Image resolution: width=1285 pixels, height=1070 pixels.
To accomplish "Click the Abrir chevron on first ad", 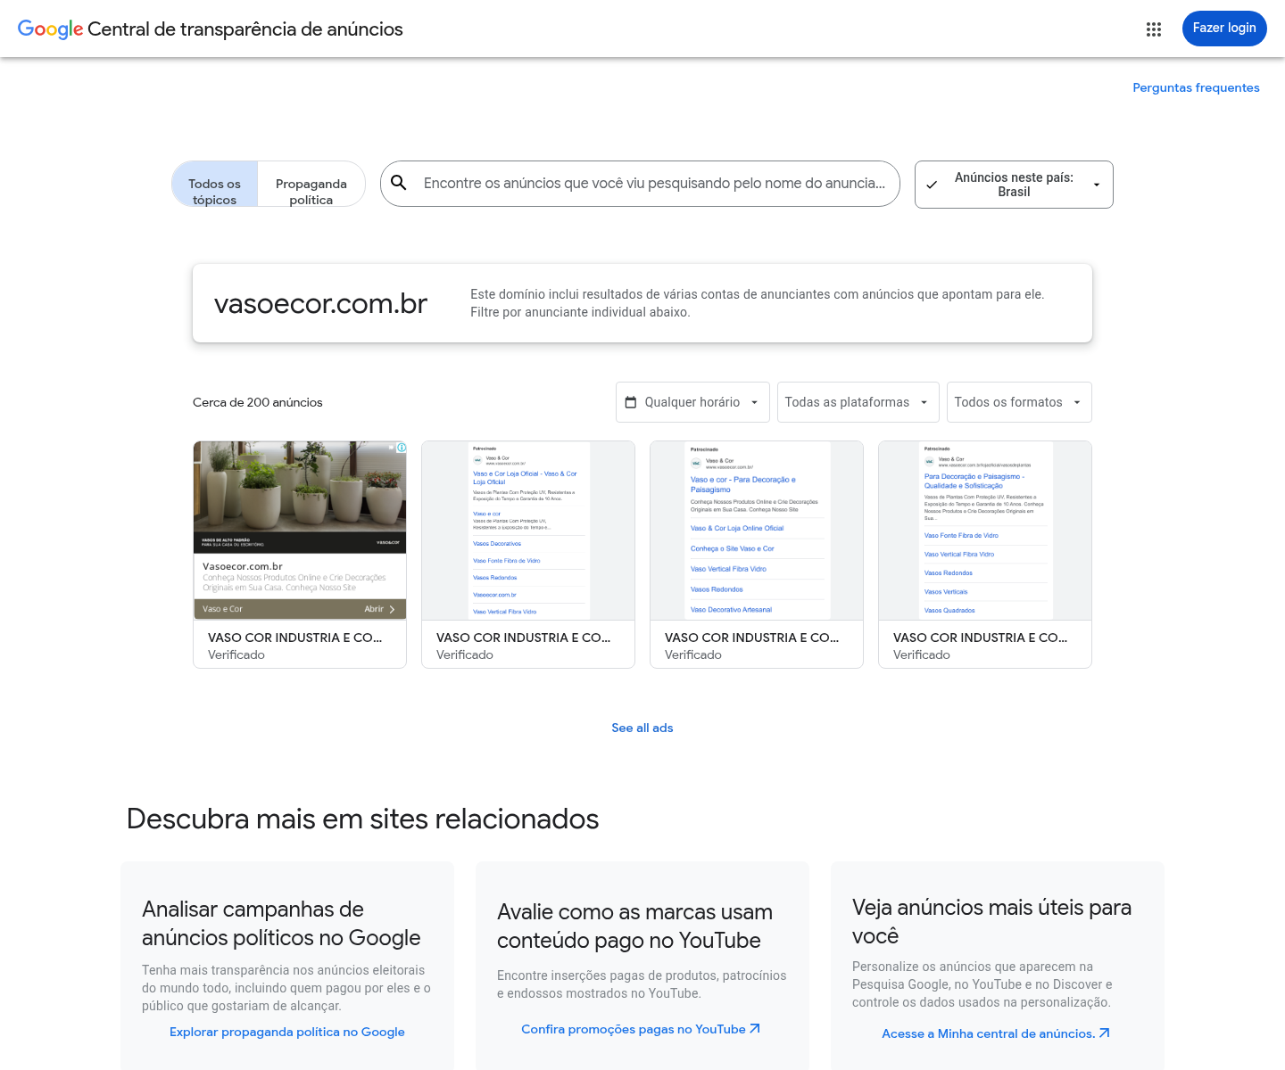I will click(392, 609).
